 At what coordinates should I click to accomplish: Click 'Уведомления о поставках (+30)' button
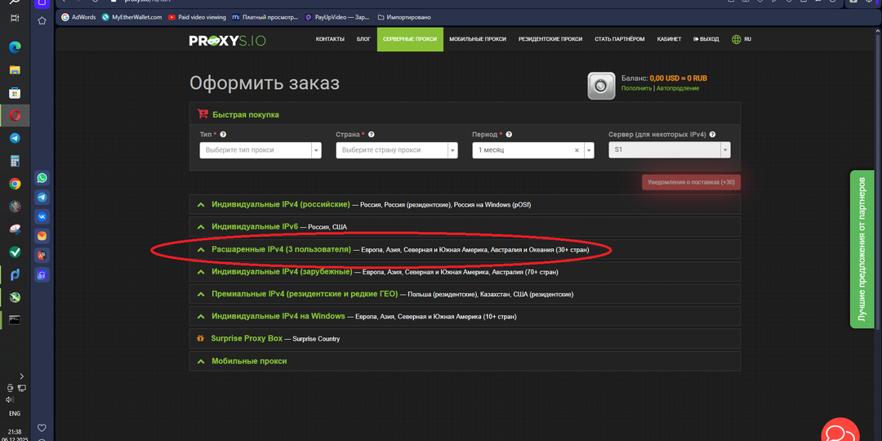point(692,182)
